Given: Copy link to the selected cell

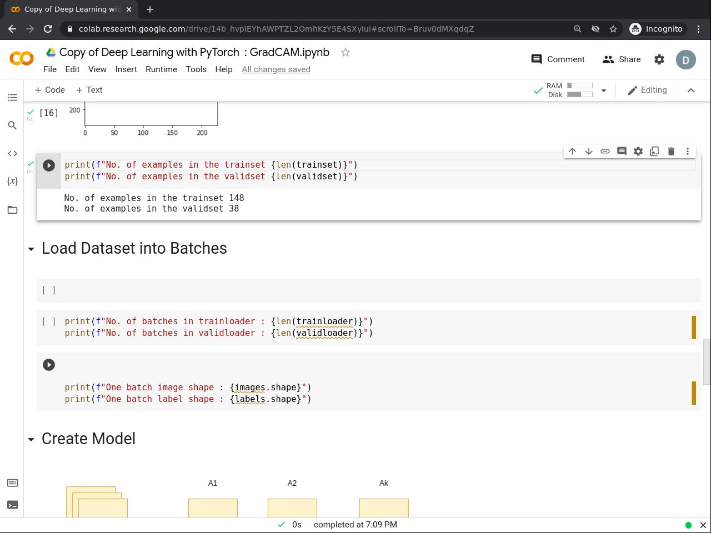Looking at the screenshot, I should coord(605,151).
